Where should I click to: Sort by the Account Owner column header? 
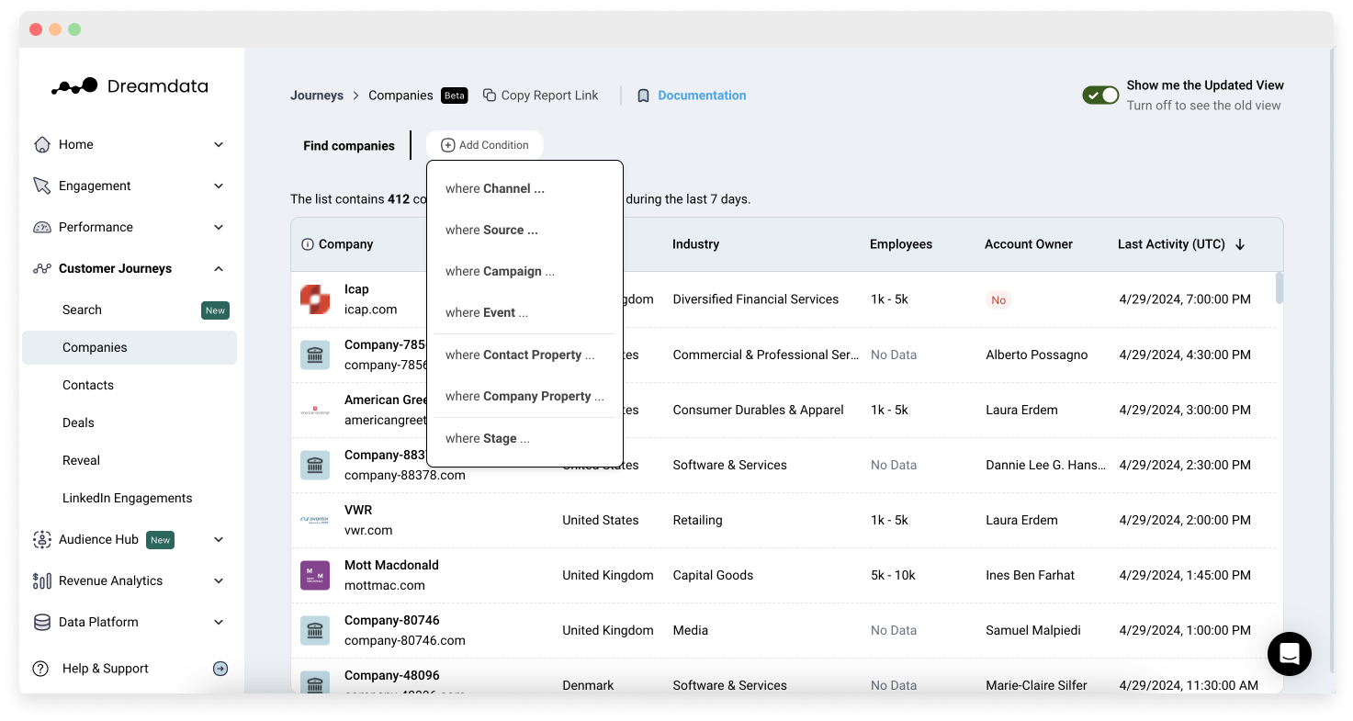click(1029, 244)
